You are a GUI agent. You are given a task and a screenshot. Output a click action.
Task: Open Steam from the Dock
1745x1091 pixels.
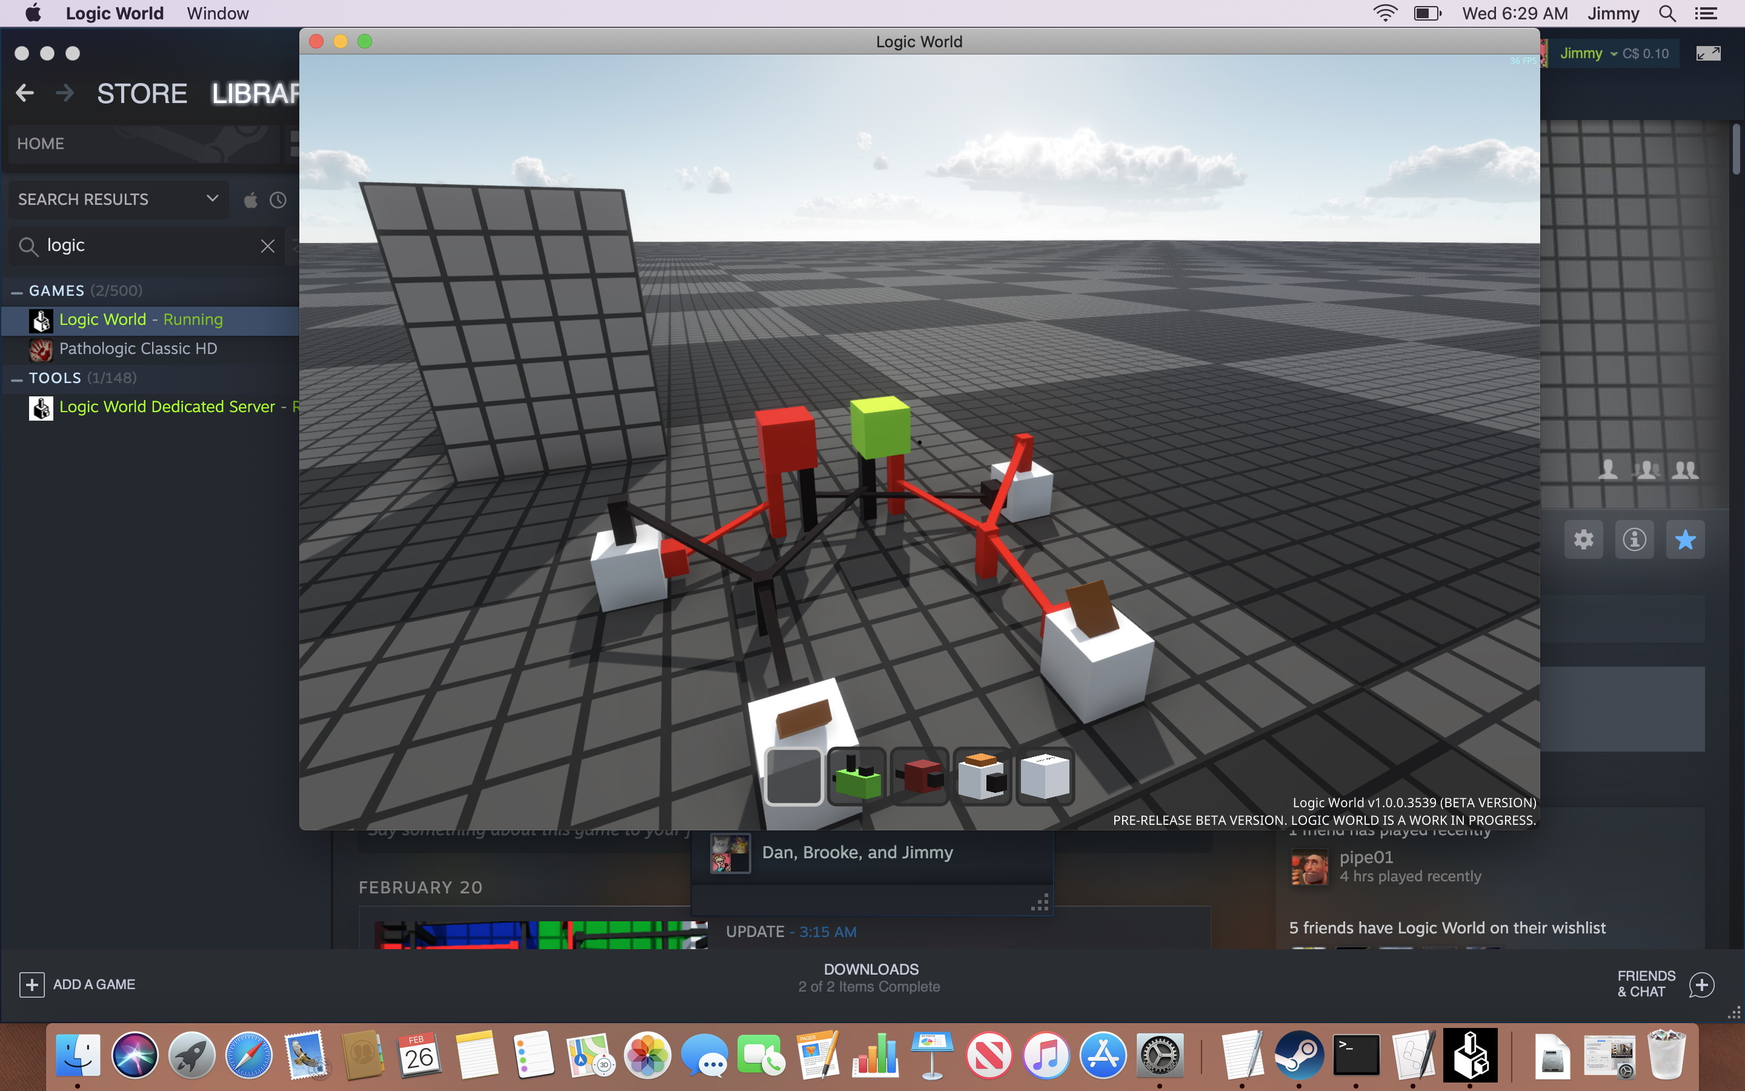(x=1298, y=1055)
